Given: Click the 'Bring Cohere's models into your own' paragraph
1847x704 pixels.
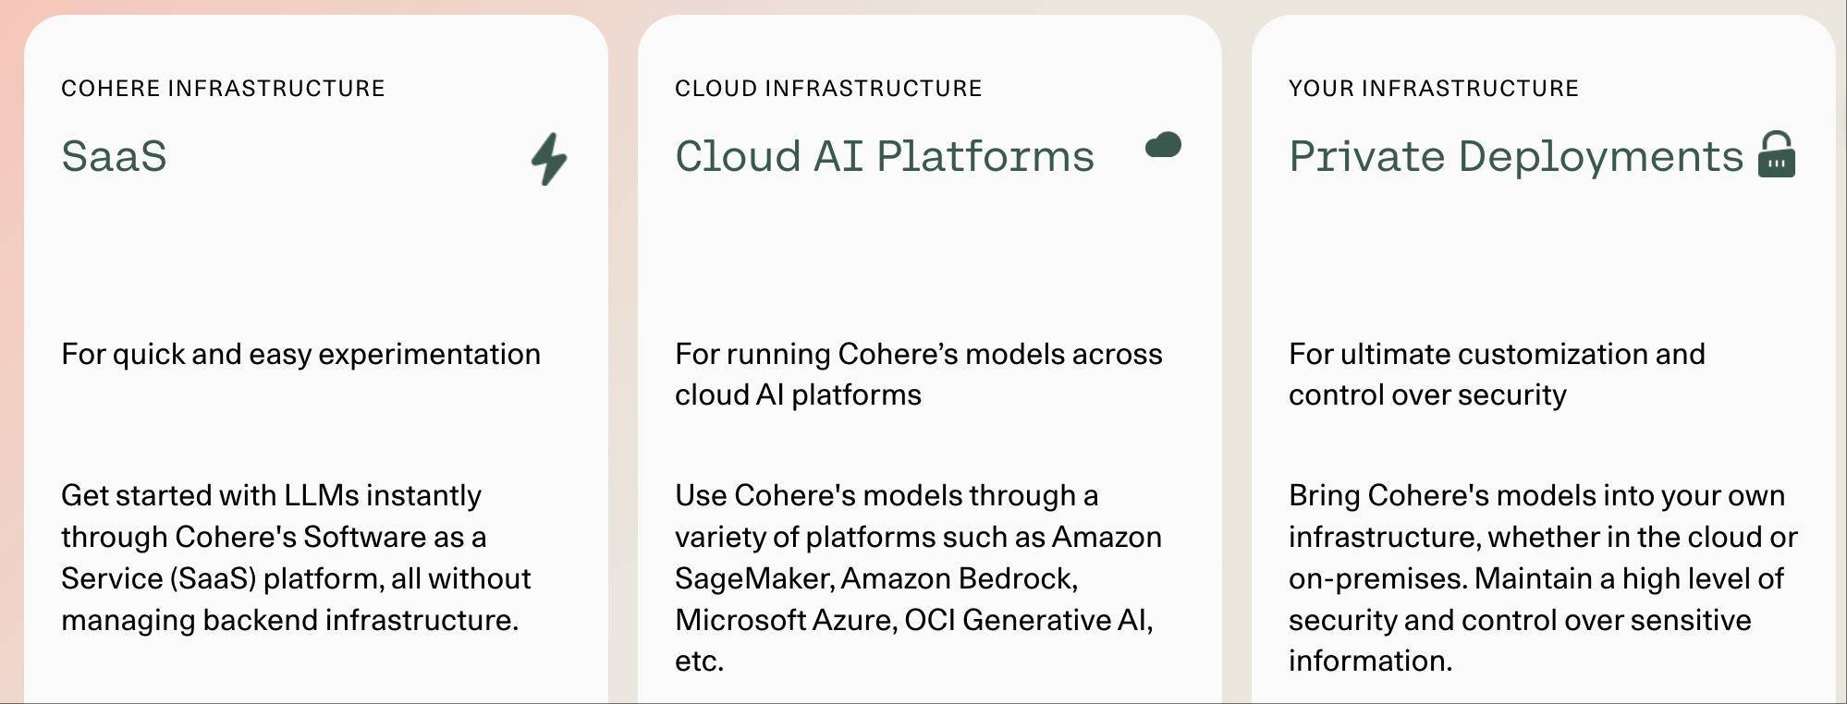Looking at the screenshot, I should coord(1543,577).
